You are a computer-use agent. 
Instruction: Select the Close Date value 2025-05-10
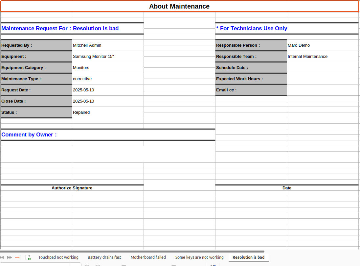tap(108, 101)
